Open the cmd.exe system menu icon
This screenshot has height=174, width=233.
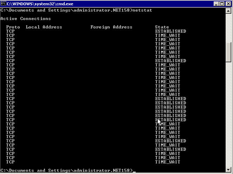[x=4, y=4]
